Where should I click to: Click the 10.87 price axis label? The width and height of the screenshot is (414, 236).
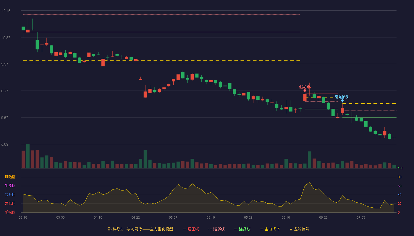tap(6, 37)
